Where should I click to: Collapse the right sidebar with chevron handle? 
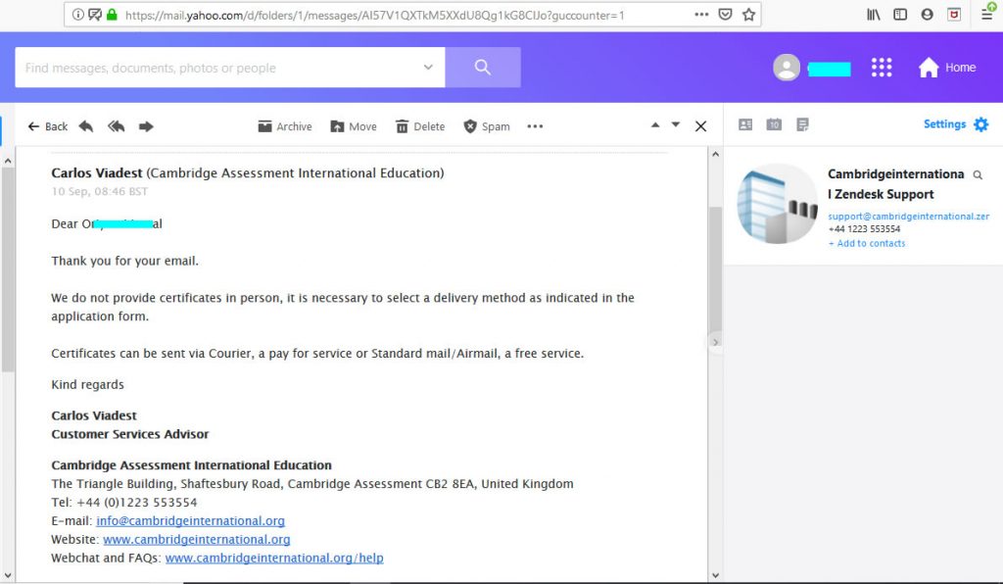pyautogui.click(x=715, y=342)
